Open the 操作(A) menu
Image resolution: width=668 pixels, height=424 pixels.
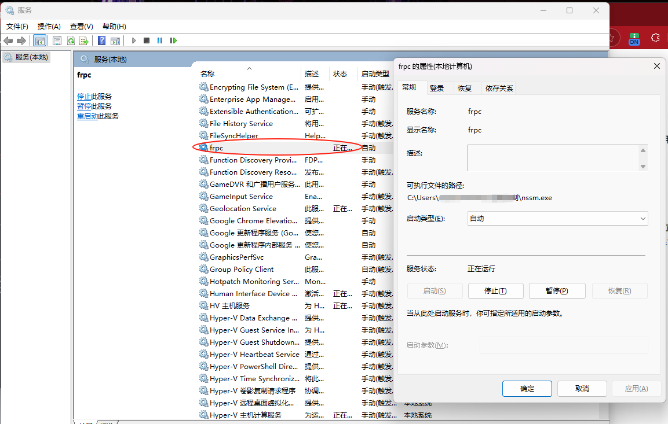coord(49,26)
